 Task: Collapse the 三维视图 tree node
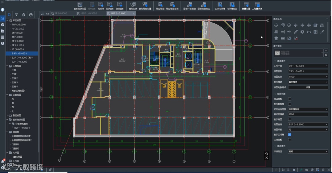[x=7, y=66]
